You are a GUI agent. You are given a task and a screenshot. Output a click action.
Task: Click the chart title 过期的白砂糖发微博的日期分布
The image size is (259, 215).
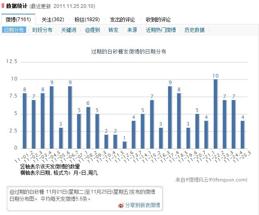(x=129, y=52)
